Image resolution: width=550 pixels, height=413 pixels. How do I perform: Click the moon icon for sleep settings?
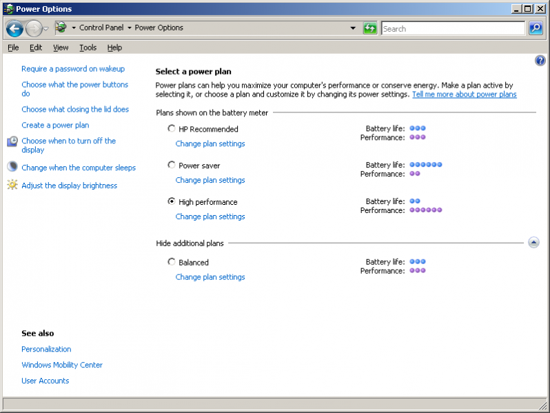point(12,166)
